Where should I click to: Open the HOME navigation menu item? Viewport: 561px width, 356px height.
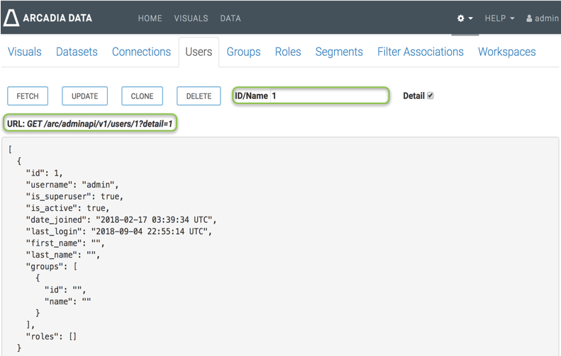click(150, 18)
